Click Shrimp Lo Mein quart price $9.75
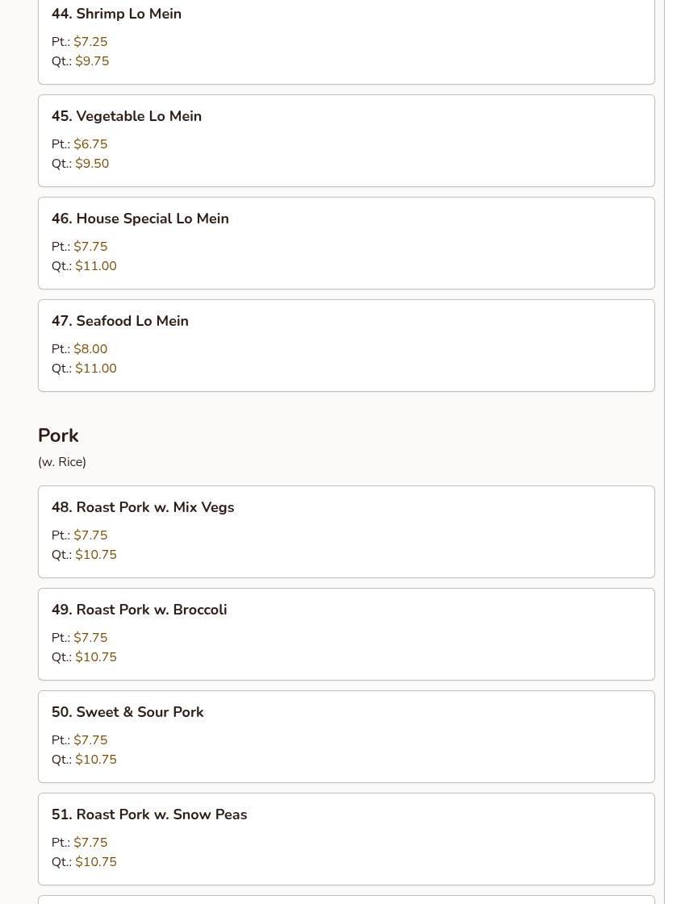The width and height of the screenshot is (681, 904). pos(92,61)
